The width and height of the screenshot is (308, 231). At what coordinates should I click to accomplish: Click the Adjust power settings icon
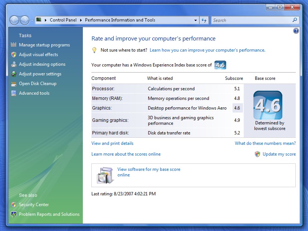(14, 74)
